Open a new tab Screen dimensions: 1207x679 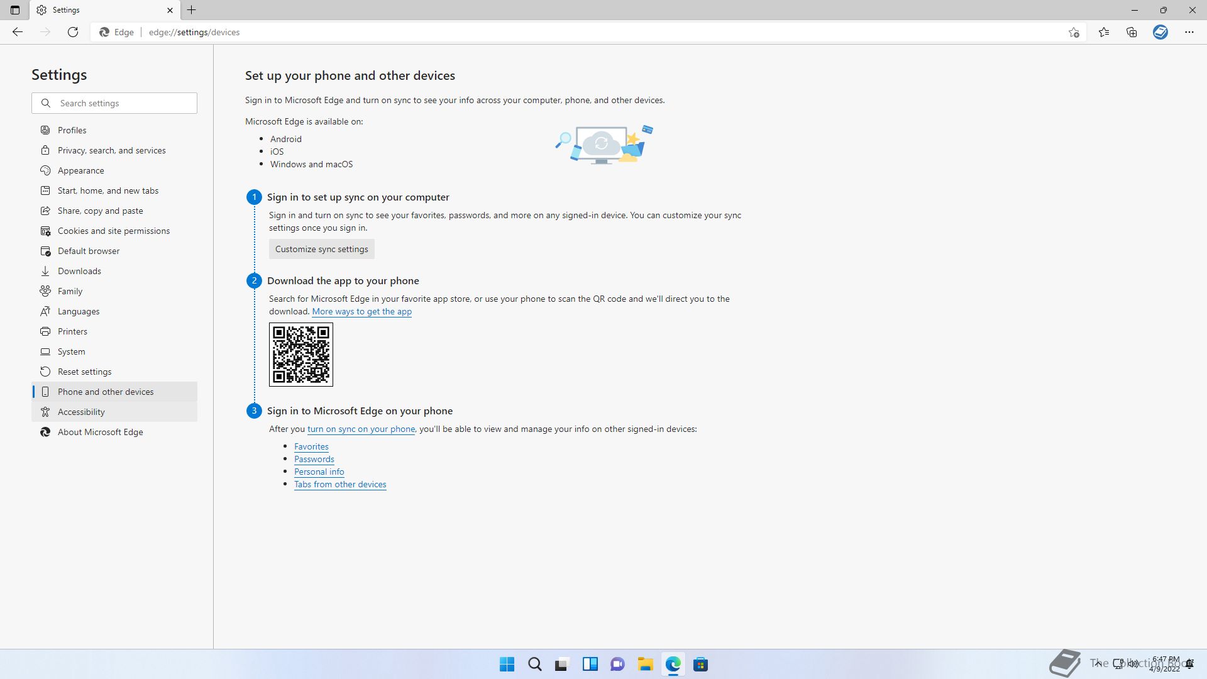click(x=192, y=10)
